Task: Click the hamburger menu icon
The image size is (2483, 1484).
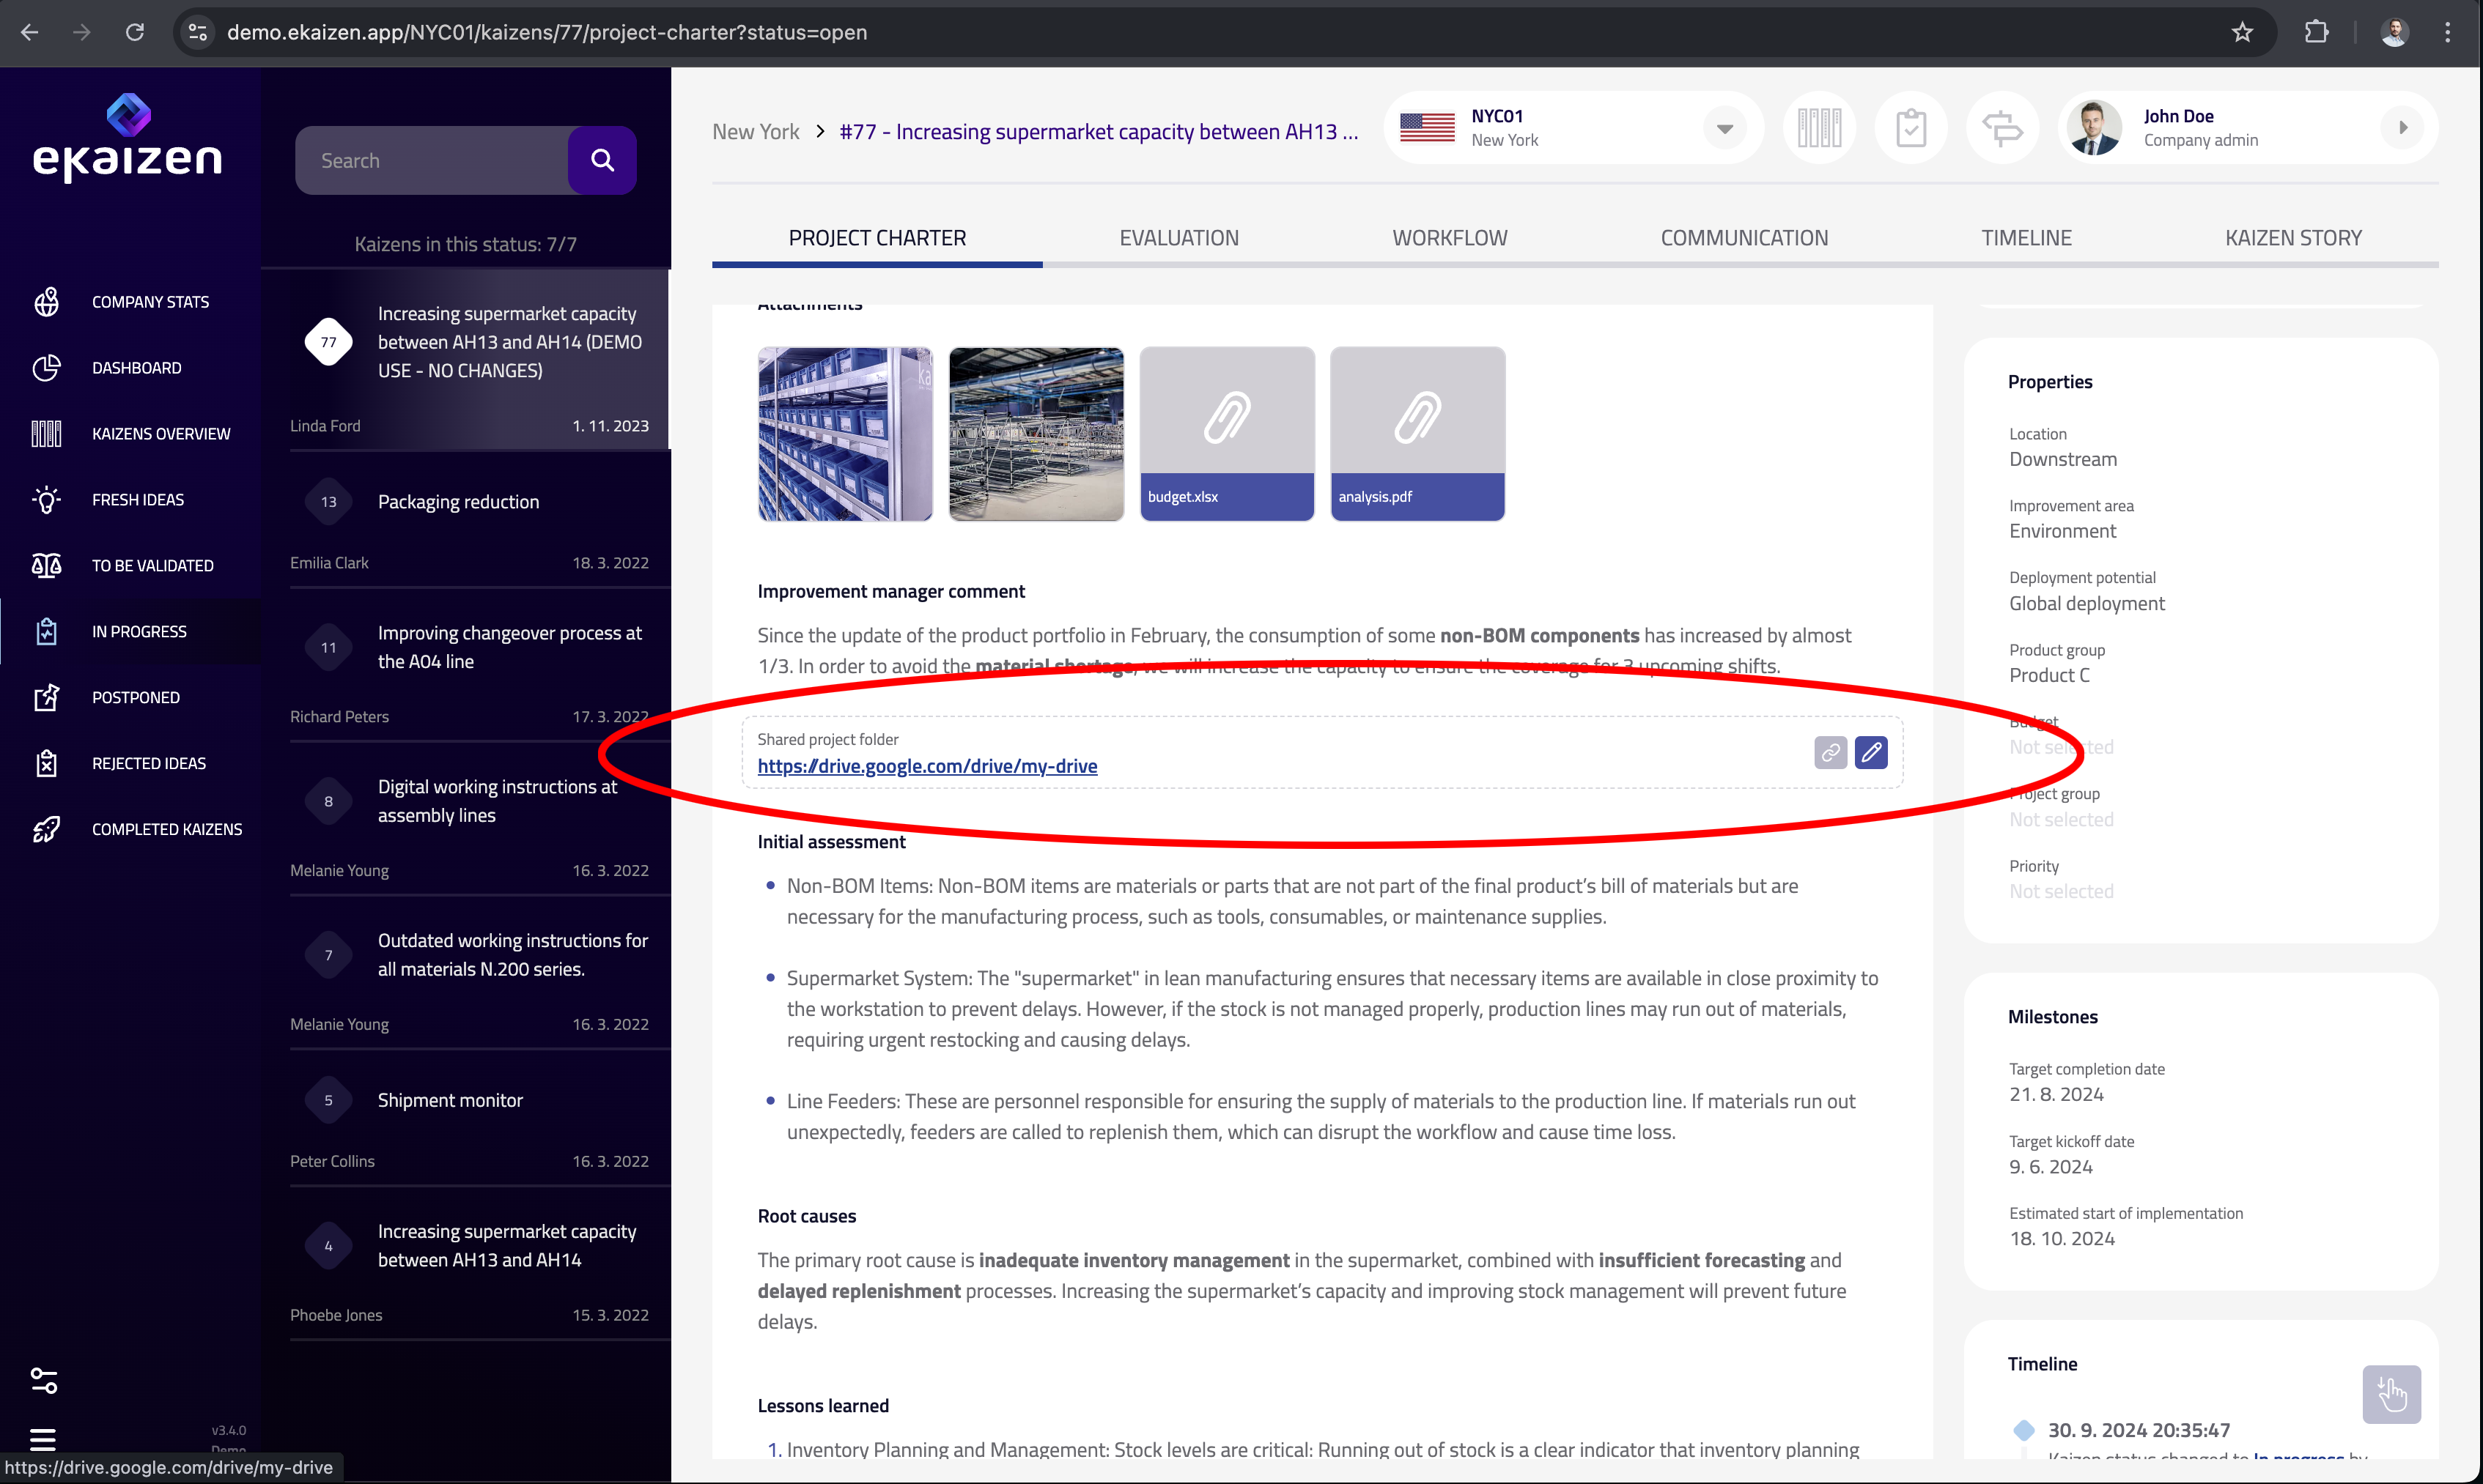Action: (x=43, y=1439)
